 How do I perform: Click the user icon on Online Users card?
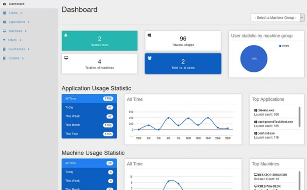pyautogui.click(x=66, y=35)
